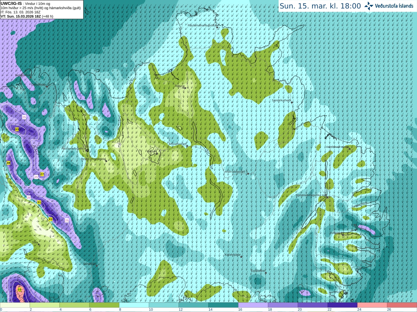Pick the 12–14 m/s teal legend swatch

194,305
